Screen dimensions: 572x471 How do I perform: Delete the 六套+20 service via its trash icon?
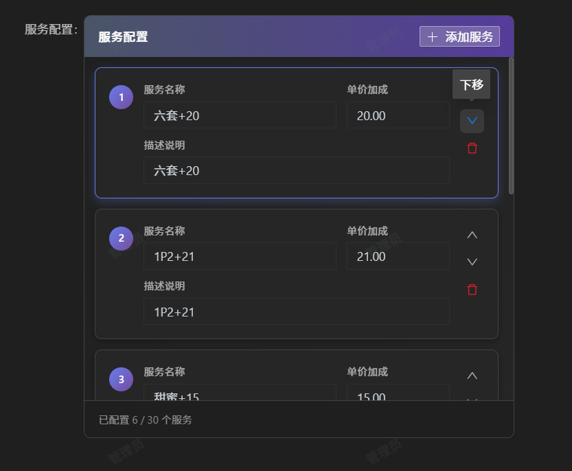pyautogui.click(x=472, y=148)
